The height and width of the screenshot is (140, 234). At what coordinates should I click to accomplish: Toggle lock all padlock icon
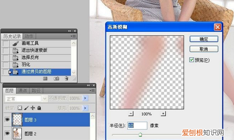coord(39,108)
